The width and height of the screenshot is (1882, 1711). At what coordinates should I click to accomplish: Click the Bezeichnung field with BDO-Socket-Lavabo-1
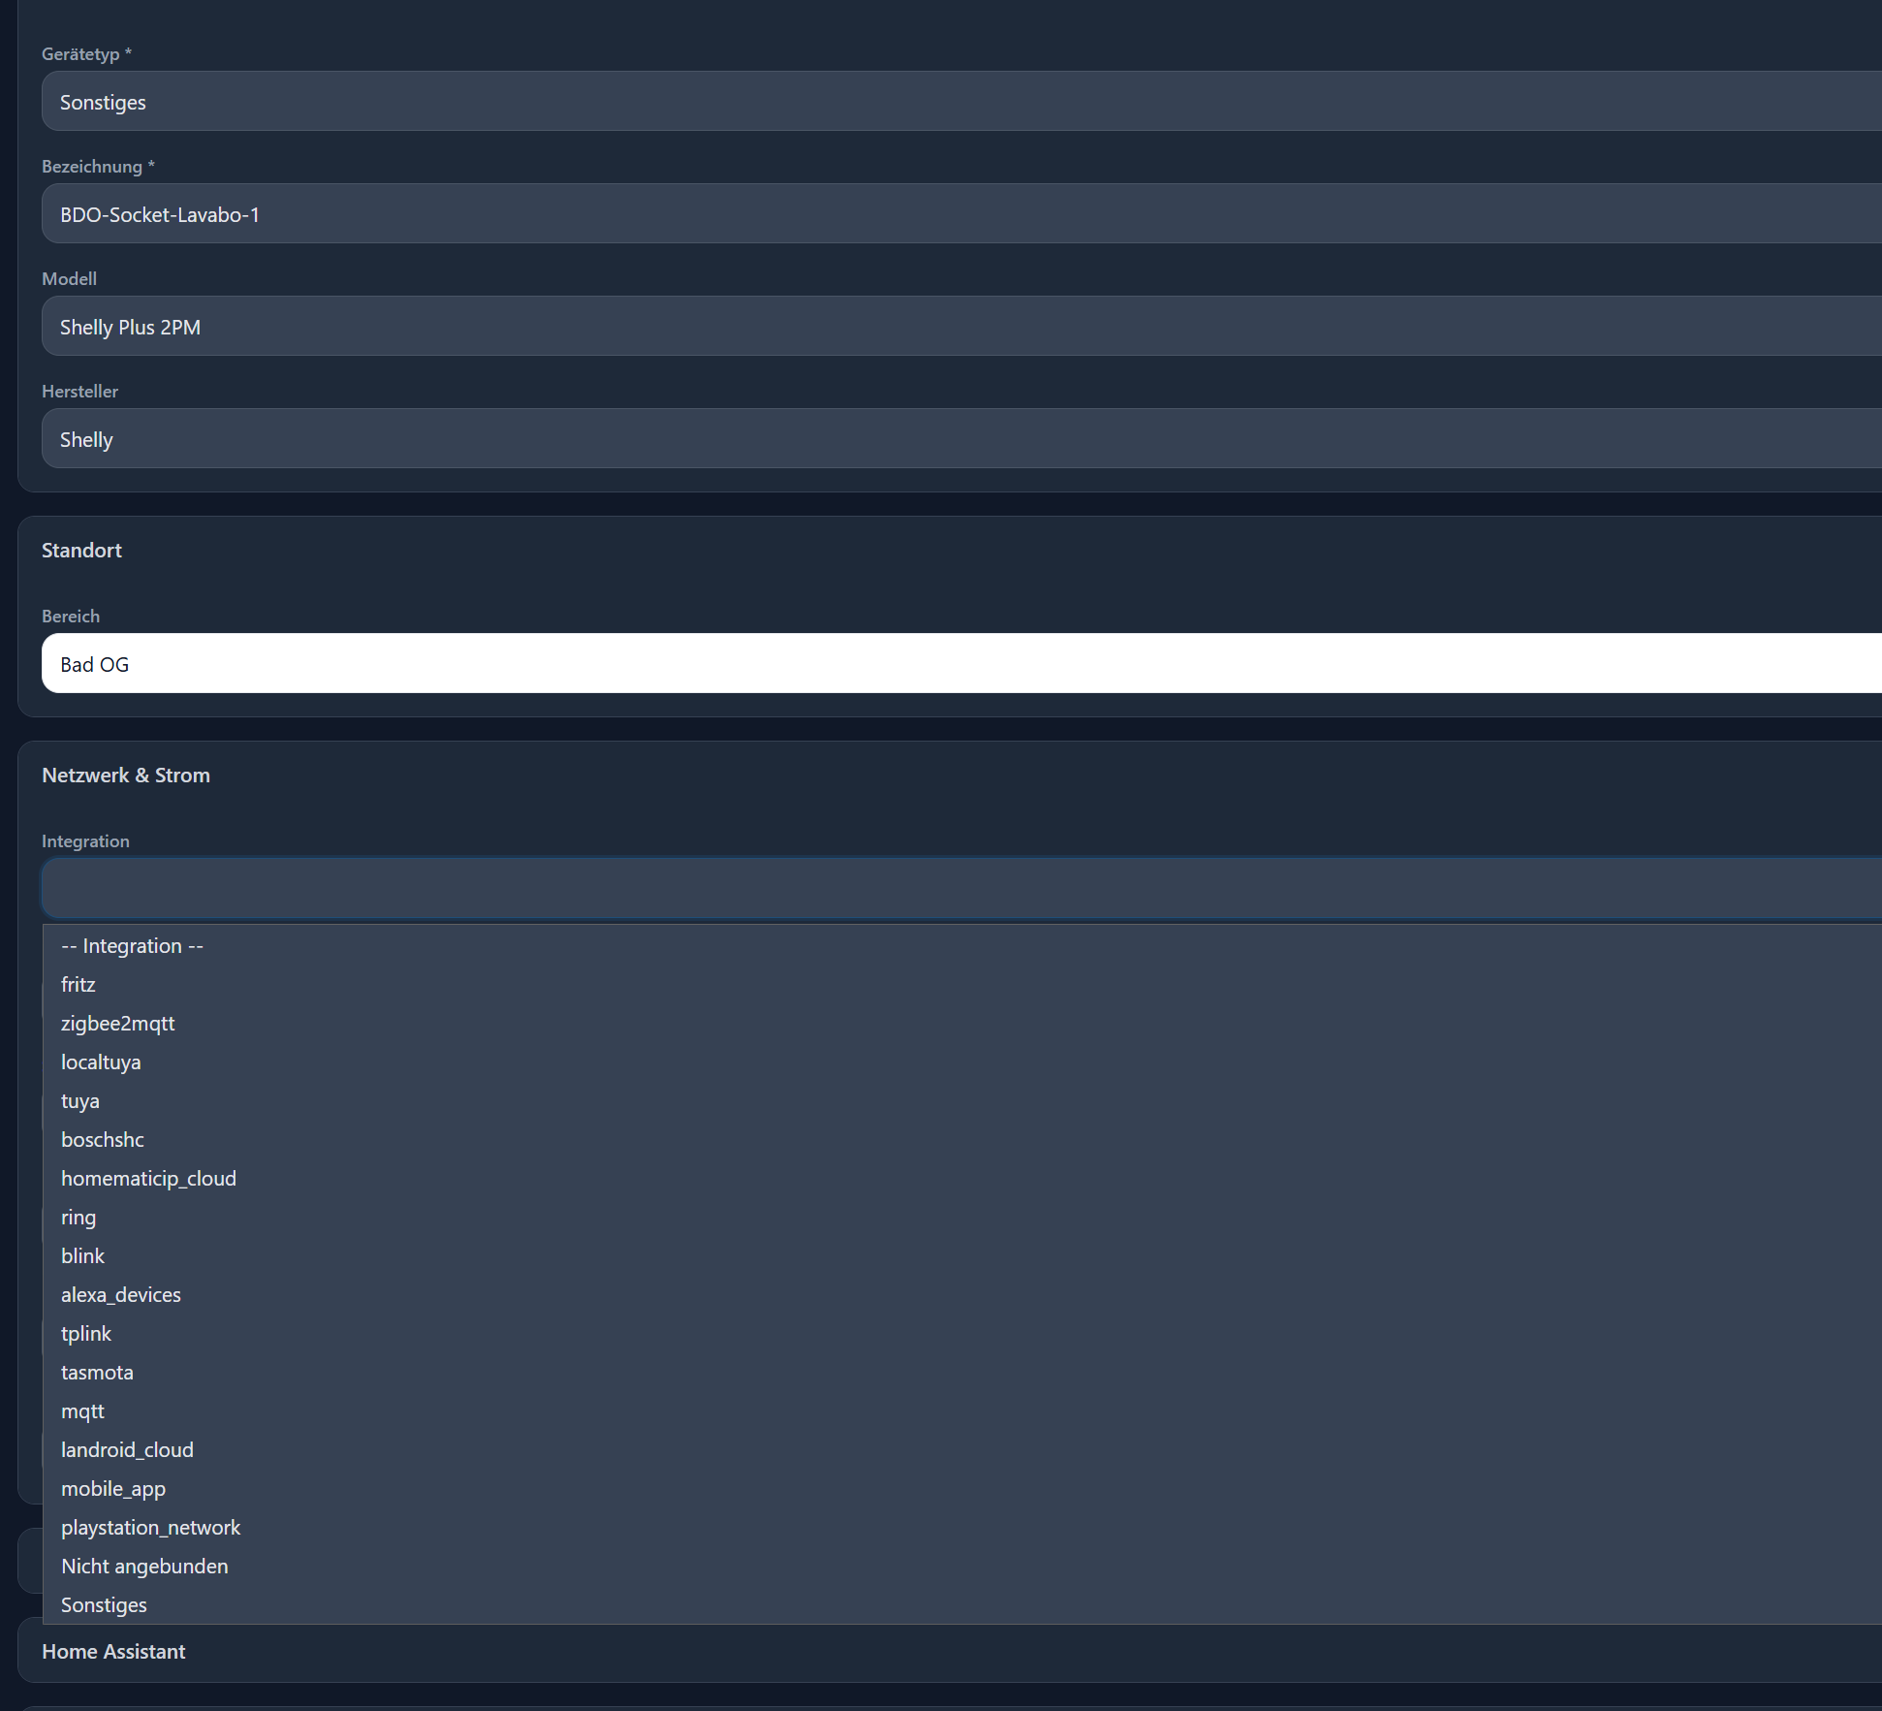click(x=959, y=214)
